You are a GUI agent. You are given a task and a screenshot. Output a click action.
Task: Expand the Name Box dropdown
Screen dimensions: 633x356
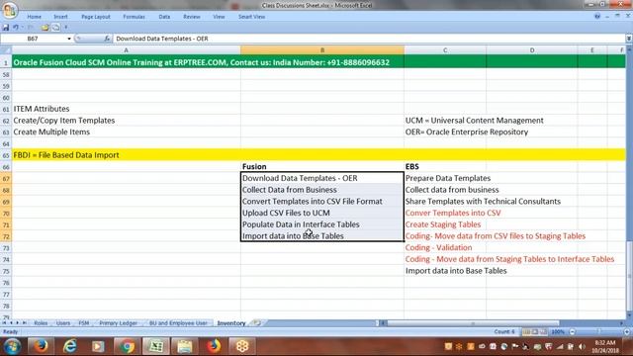(x=69, y=39)
